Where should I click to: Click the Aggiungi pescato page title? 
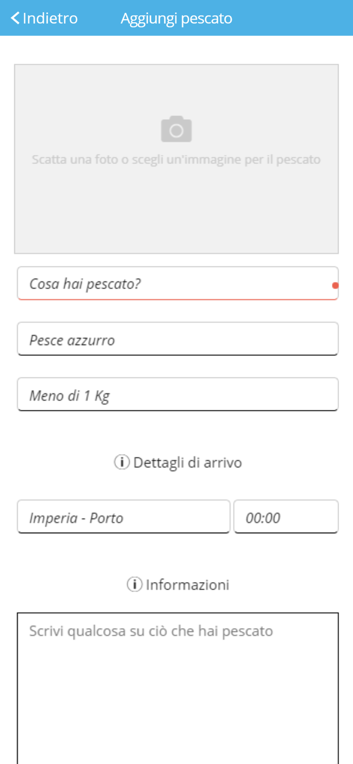coord(176,18)
